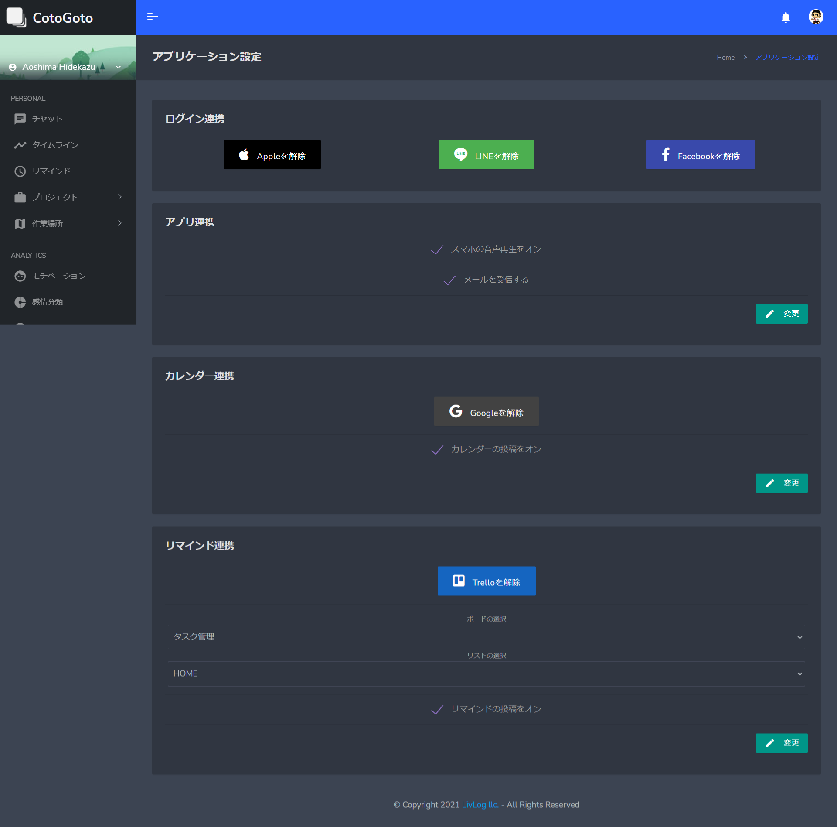
Task: Click the CotoGoto logo icon
Action: tap(17, 17)
